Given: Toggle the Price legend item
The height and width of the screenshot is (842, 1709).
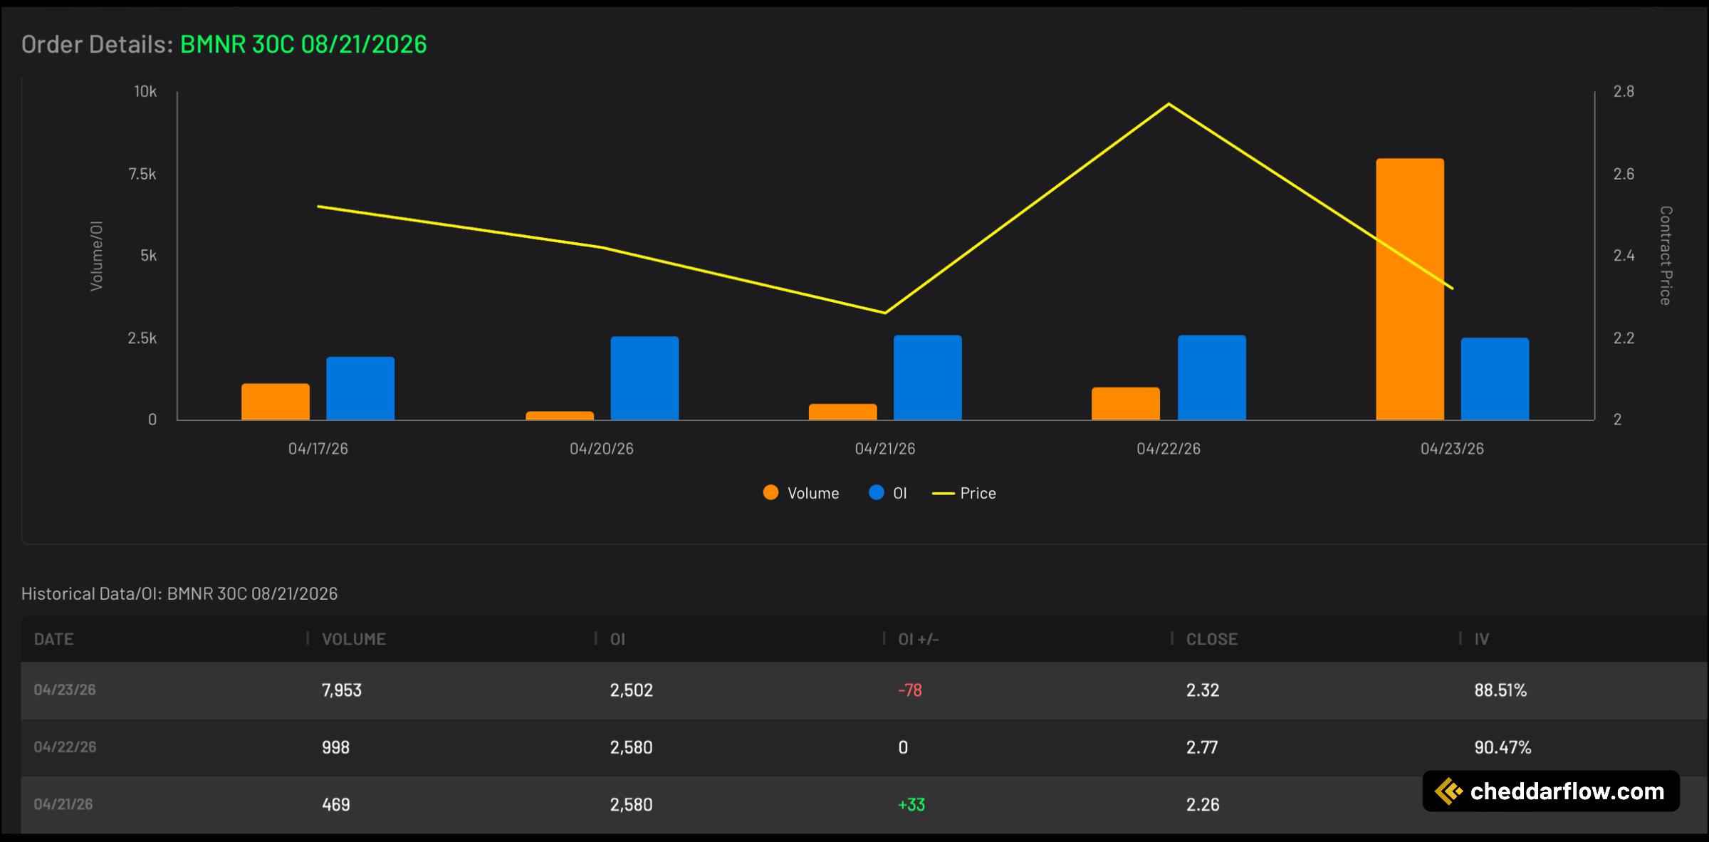Looking at the screenshot, I should pyautogui.click(x=964, y=493).
